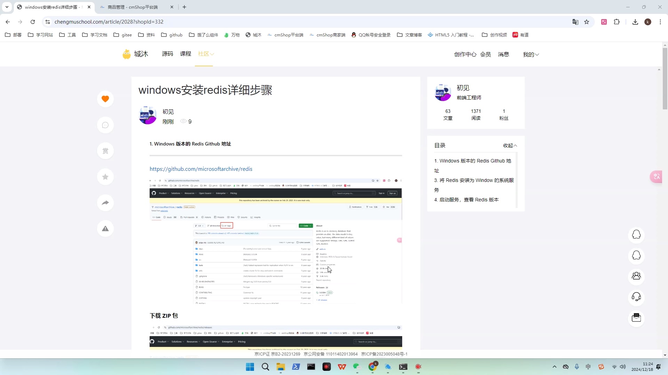Screen dimensions: 668x375
Task: Open the QQ contact icon on right side
Action: pos(637,235)
